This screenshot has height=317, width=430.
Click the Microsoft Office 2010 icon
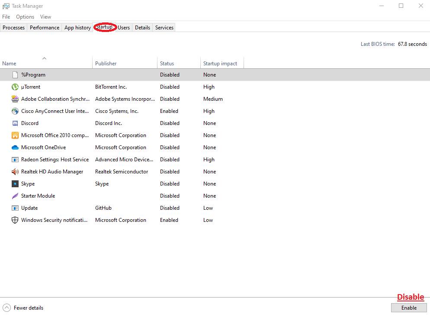[x=15, y=135]
